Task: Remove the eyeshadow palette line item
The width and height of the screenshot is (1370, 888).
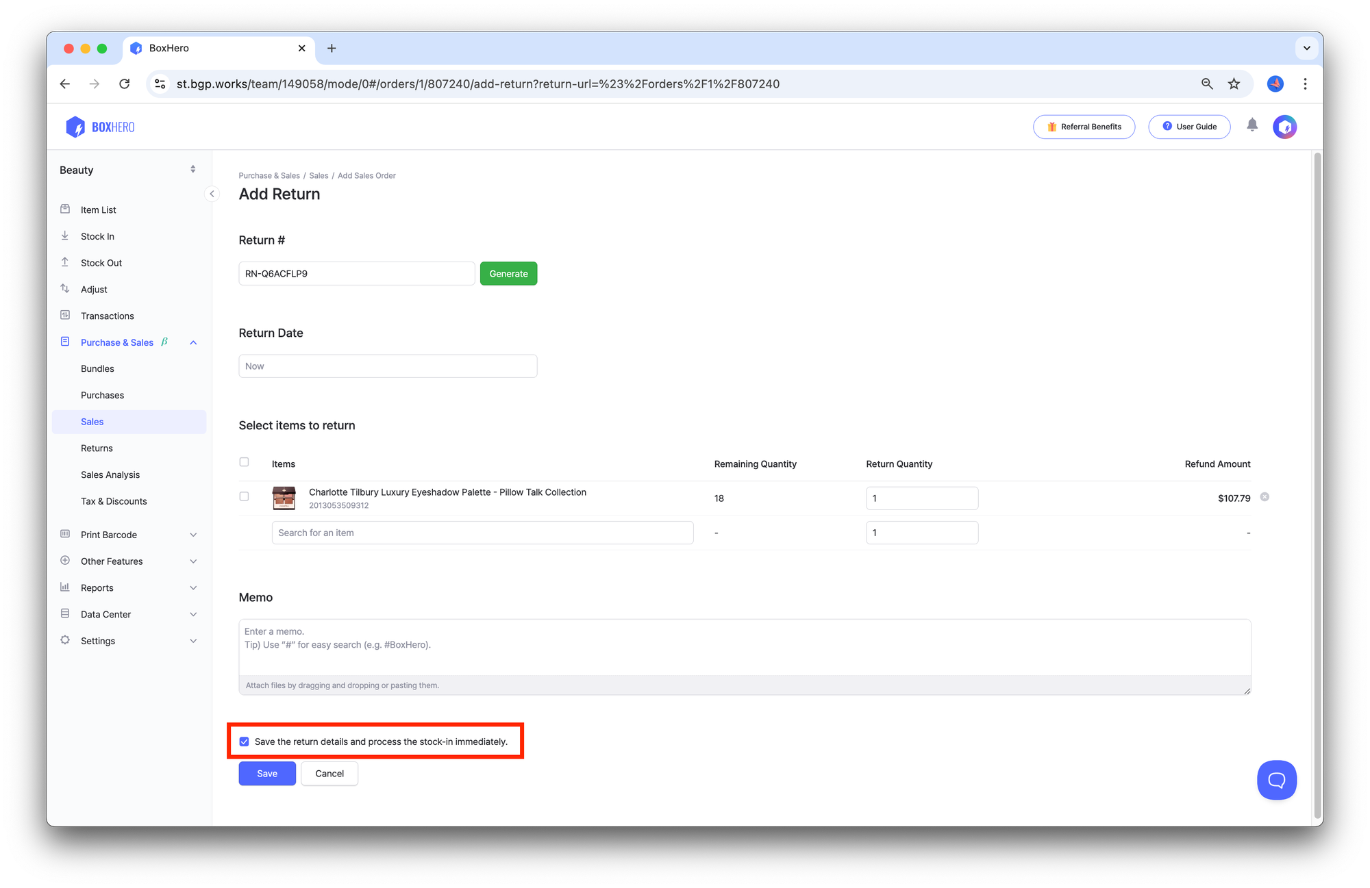Action: [x=1265, y=496]
